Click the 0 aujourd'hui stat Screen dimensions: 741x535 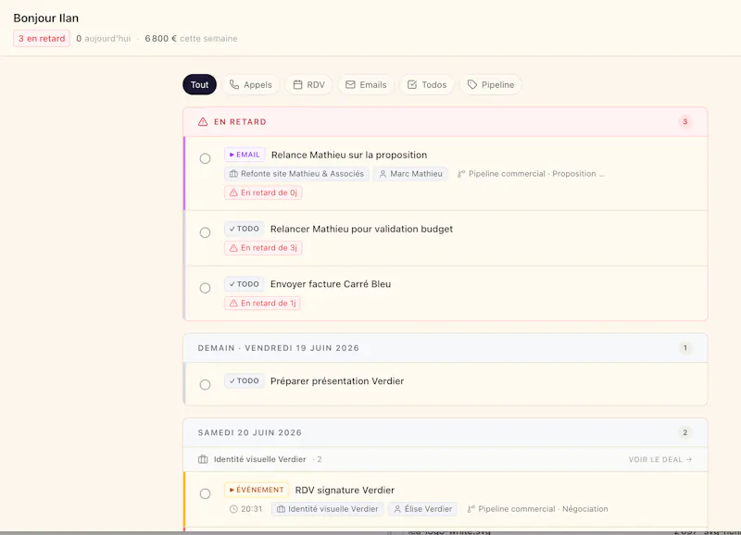(103, 38)
